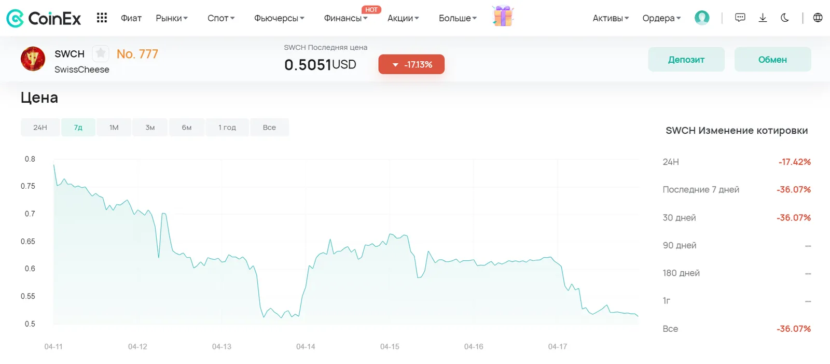
Task: Click the 0.8 price axis label
Action: coord(30,159)
